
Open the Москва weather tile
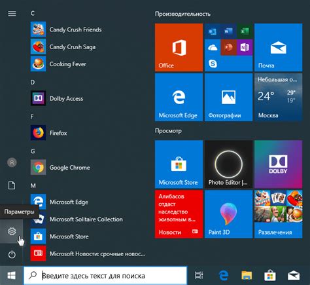[278, 97]
